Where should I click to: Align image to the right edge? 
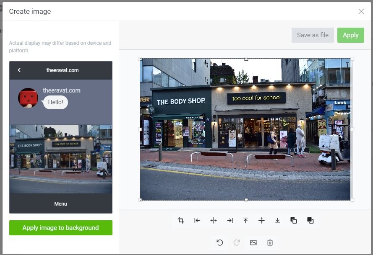tap(230, 220)
